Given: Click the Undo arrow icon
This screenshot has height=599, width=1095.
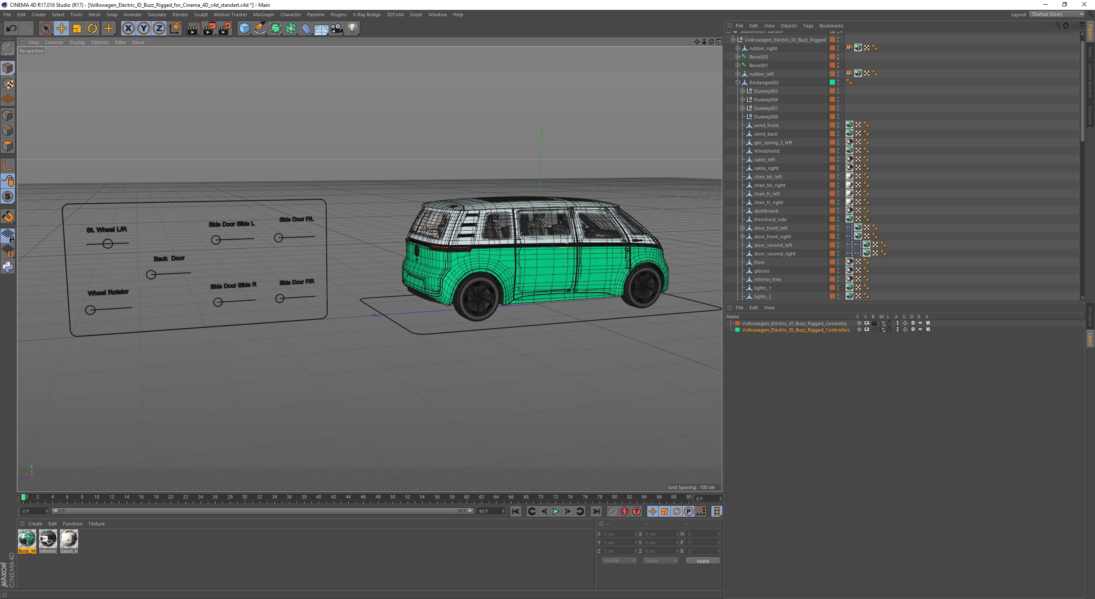Looking at the screenshot, I should click(11, 28).
